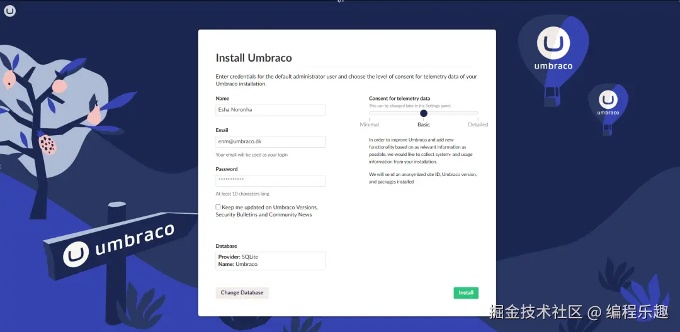
Task: Click the Password input field
Action: coord(270,180)
